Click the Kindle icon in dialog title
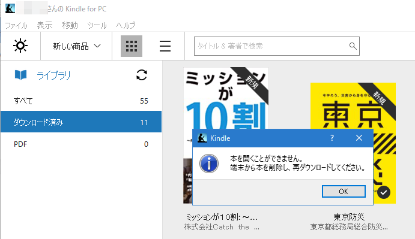 point(202,138)
